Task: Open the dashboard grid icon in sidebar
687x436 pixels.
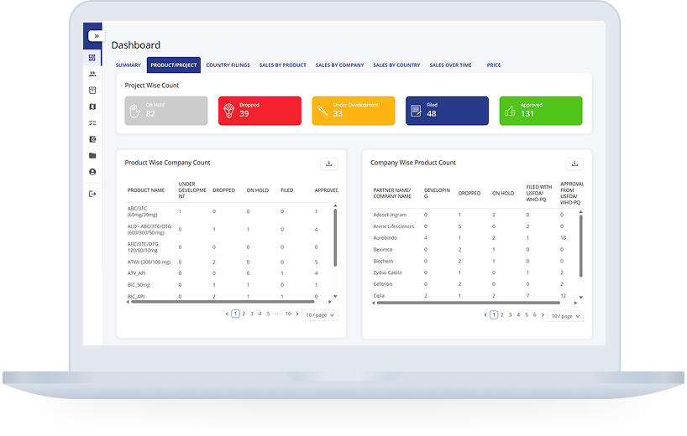Action: coord(92,57)
